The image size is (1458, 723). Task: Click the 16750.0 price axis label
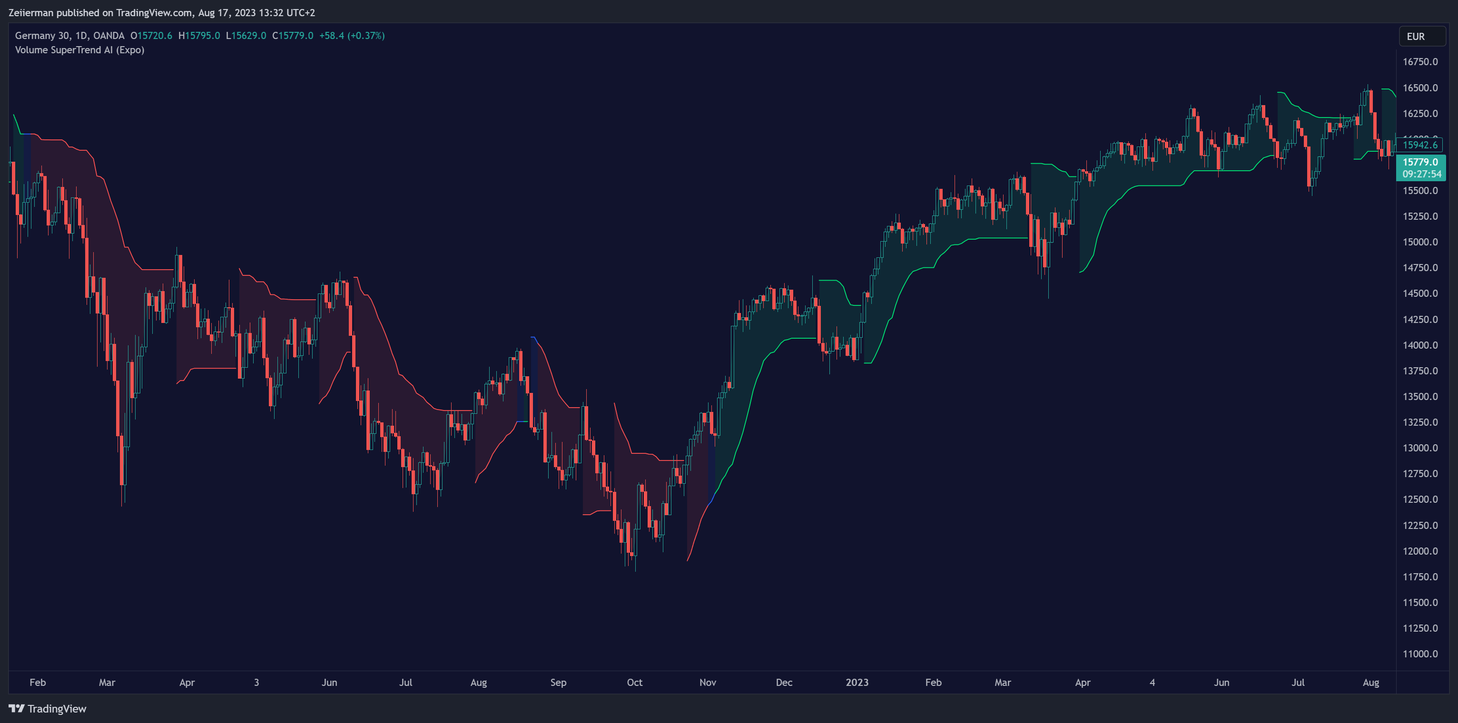click(x=1420, y=62)
